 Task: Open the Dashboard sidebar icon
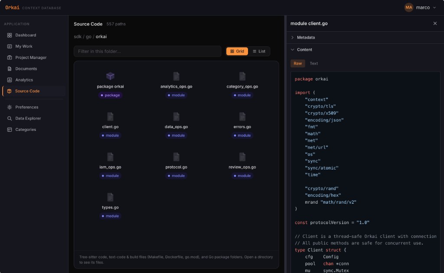click(x=10, y=35)
